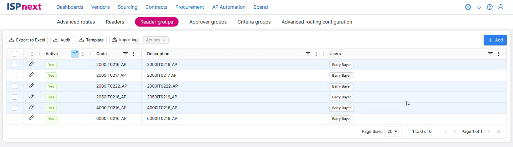Go to the previous page arrow
The width and height of the screenshot is (513, 147).
click(x=455, y=132)
